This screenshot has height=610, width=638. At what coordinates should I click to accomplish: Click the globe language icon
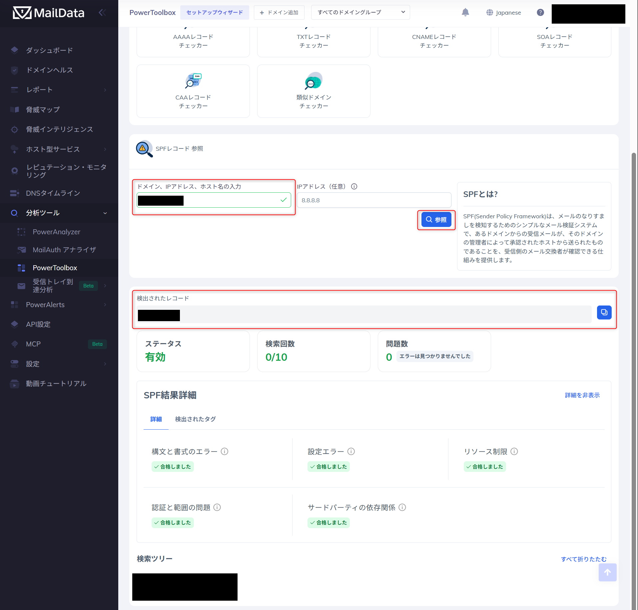[489, 12]
